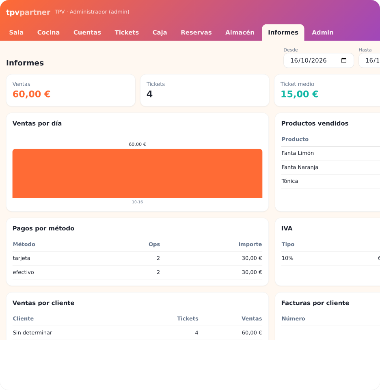
Task: Go to the Cuentas tab
Action: (87, 32)
